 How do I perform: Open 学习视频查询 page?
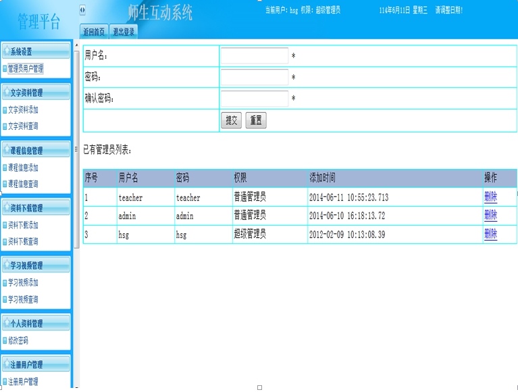(23, 300)
